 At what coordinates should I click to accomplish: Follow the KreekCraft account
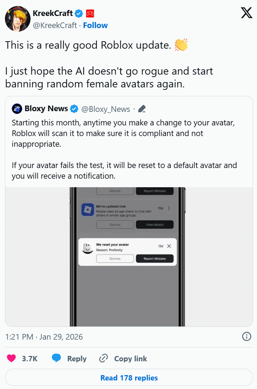click(x=95, y=25)
